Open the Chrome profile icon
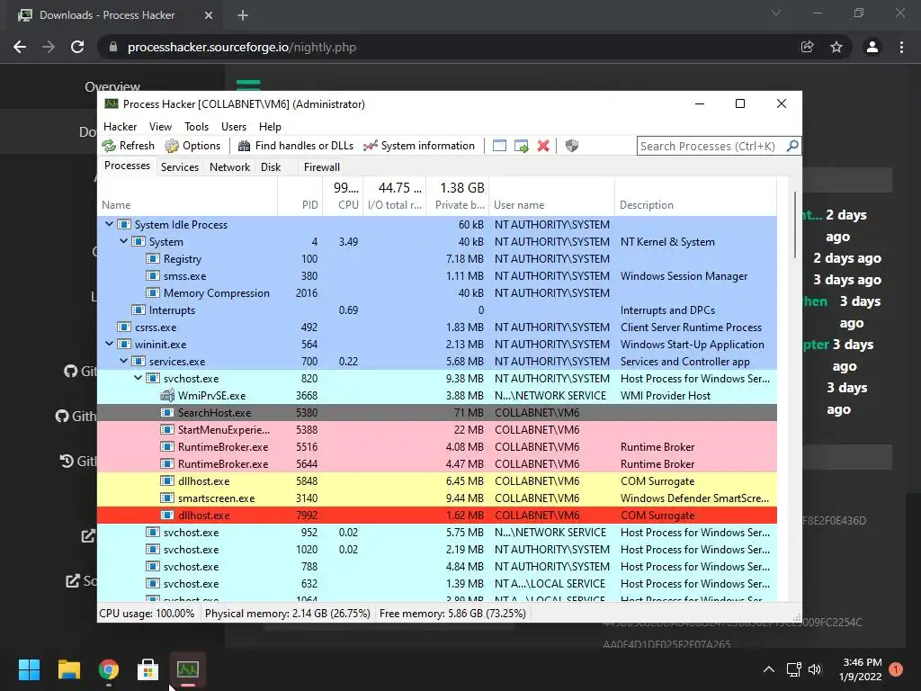Image resolution: width=921 pixels, height=691 pixels. coord(872,47)
